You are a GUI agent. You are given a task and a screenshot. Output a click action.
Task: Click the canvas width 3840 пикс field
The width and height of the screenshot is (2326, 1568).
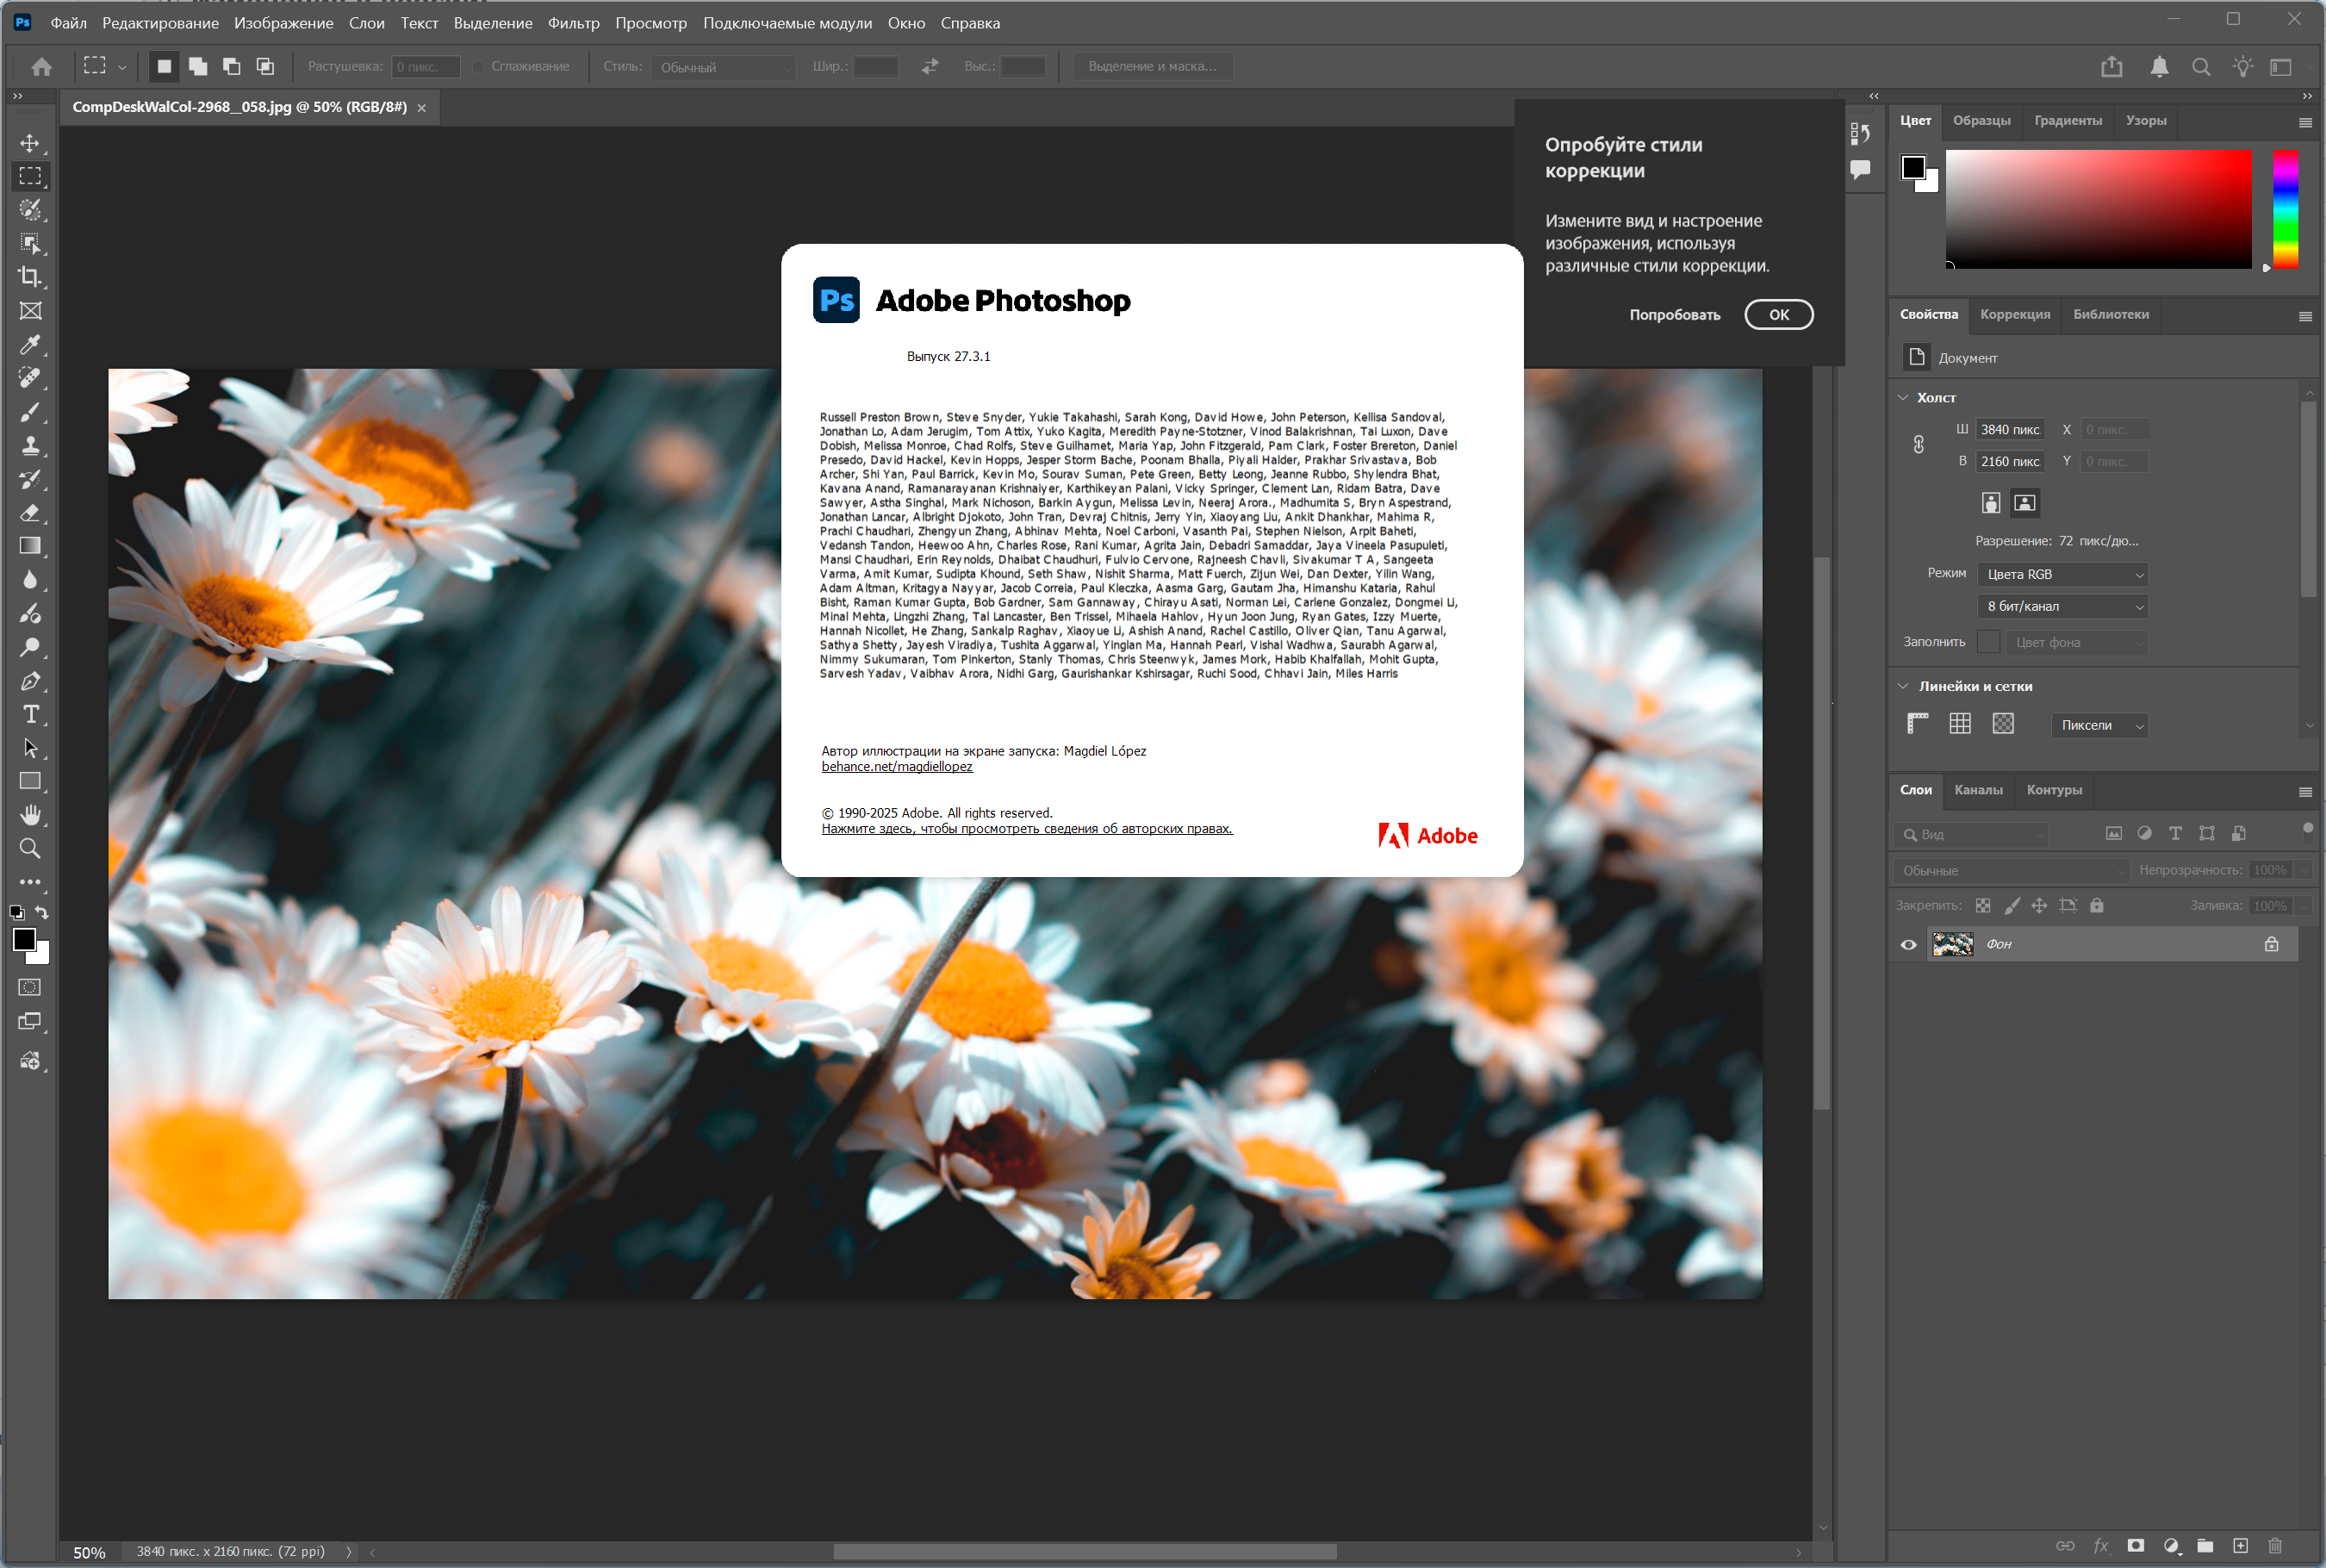click(x=2010, y=430)
